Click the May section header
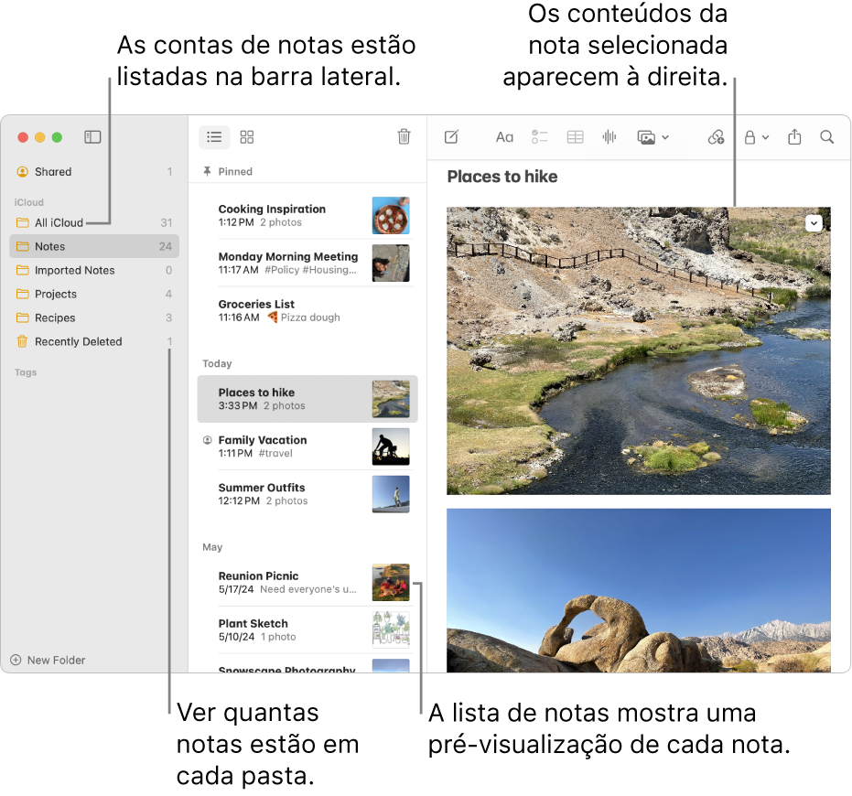The width and height of the screenshot is (852, 796). 212,547
